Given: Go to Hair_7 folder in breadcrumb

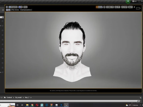Looking at the screenshot, I should [27, 97].
